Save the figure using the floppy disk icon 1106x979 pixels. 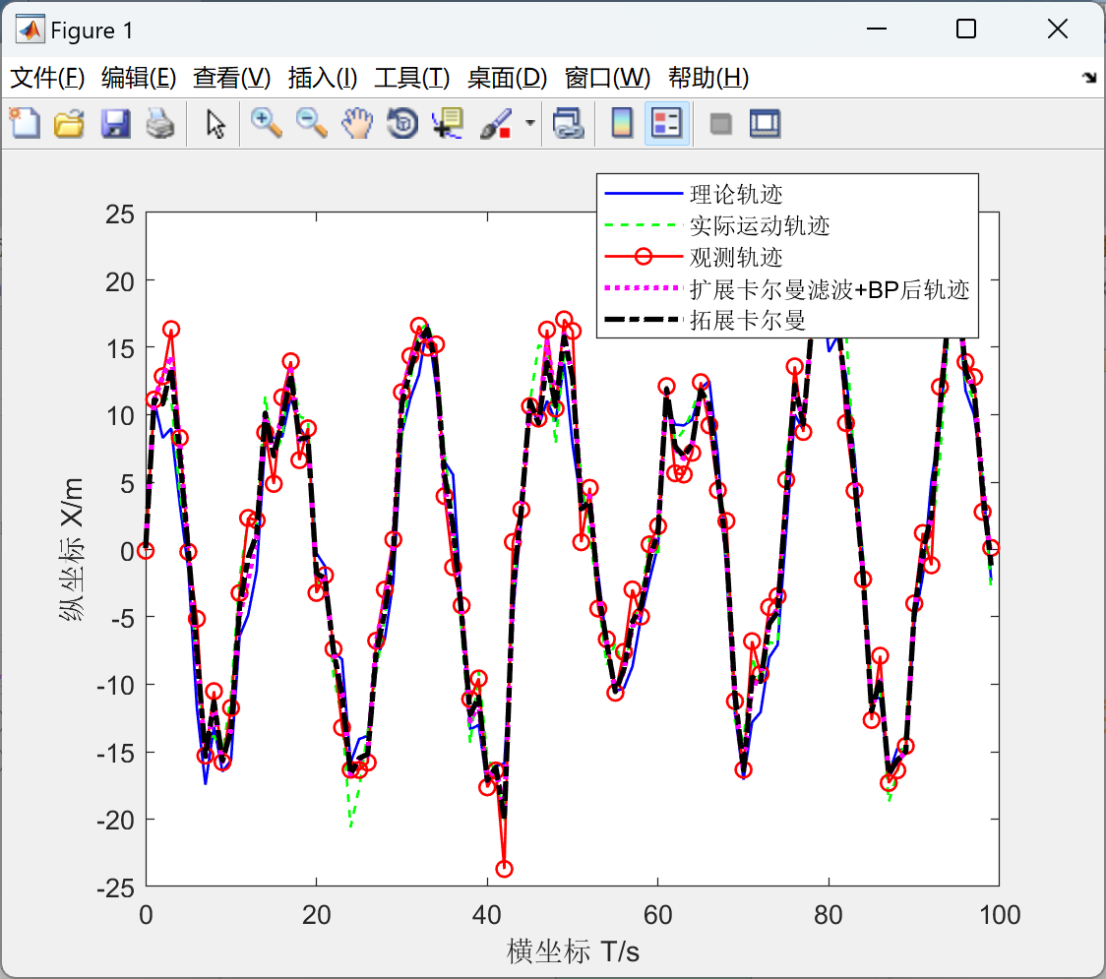point(115,123)
